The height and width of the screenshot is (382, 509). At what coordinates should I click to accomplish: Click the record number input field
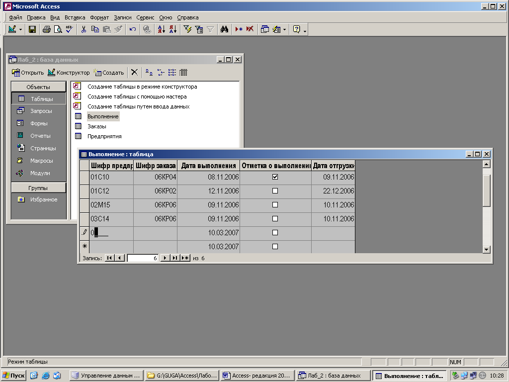[143, 258]
